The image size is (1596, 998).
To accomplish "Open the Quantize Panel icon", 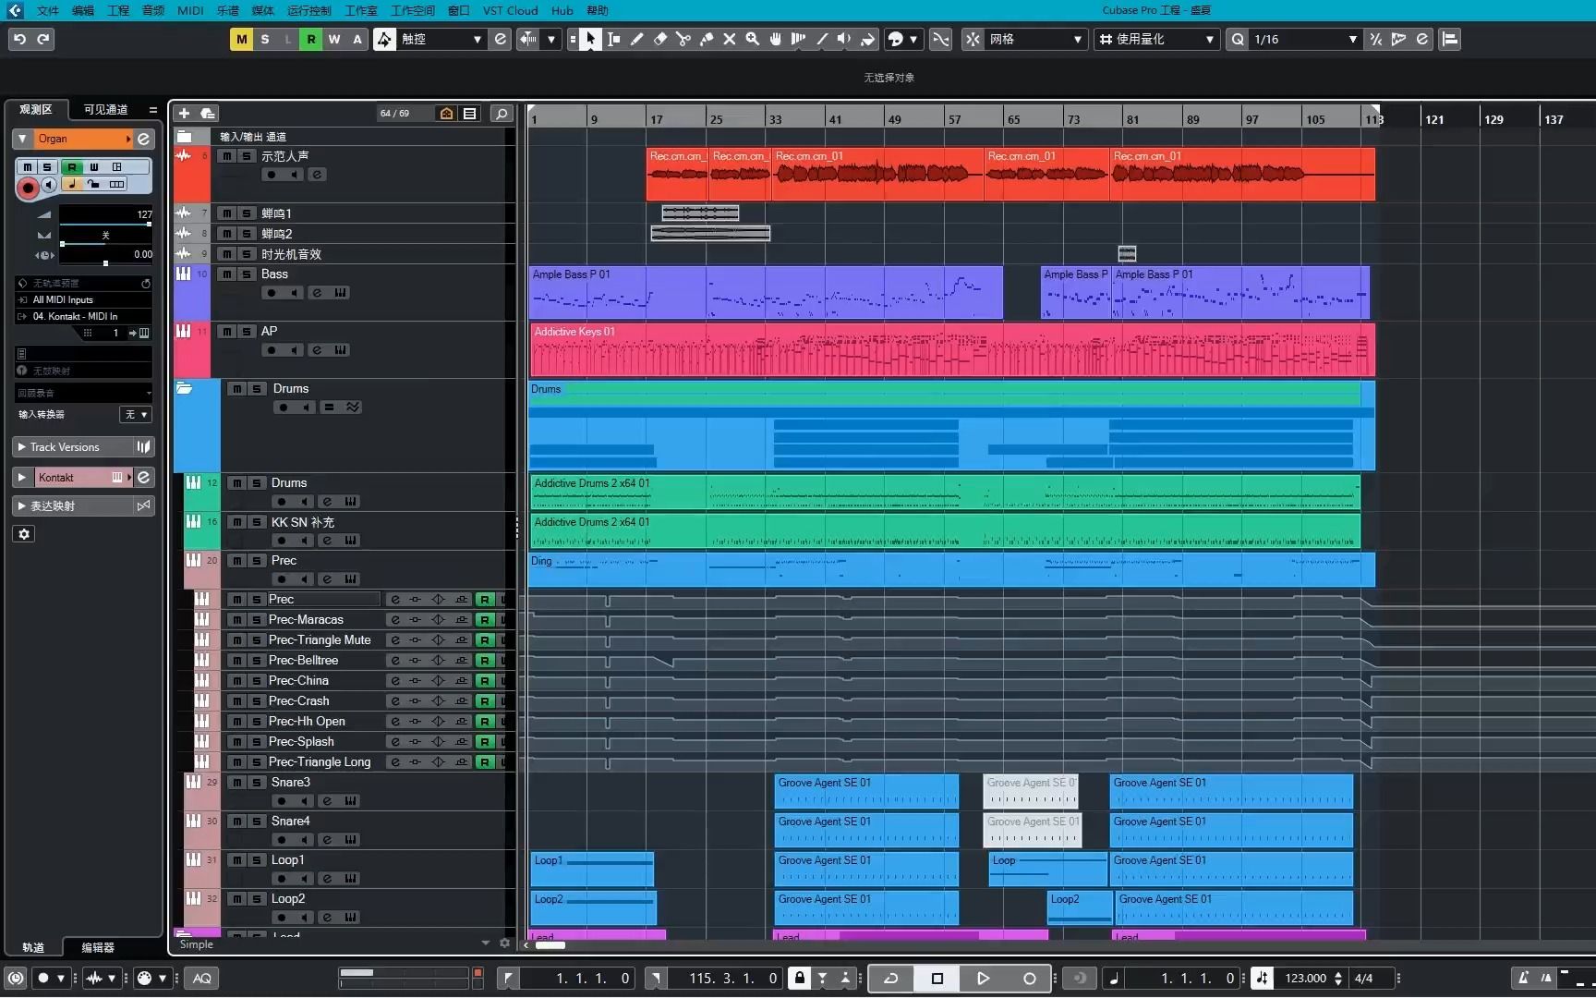I will coord(1422,39).
